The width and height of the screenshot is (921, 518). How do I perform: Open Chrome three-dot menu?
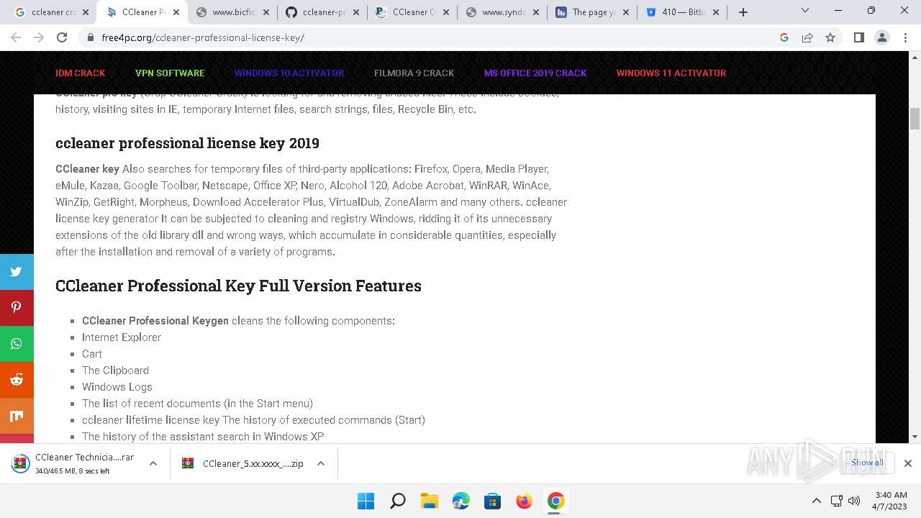[905, 37]
